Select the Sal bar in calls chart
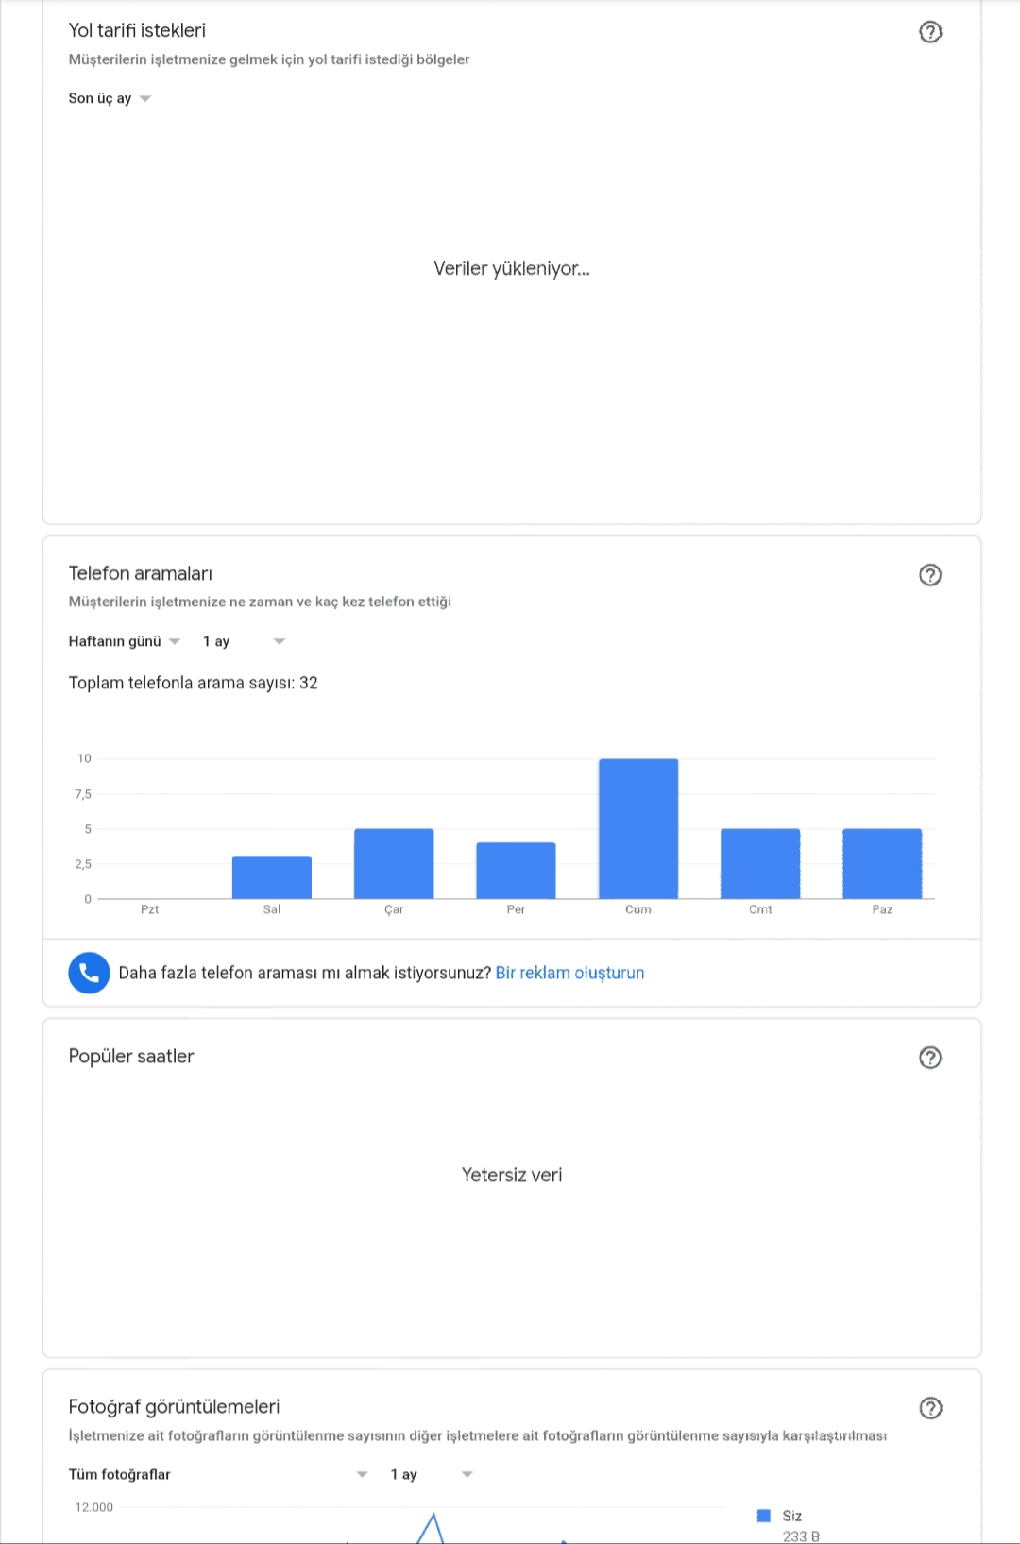The width and height of the screenshot is (1020, 1544). point(272,877)
